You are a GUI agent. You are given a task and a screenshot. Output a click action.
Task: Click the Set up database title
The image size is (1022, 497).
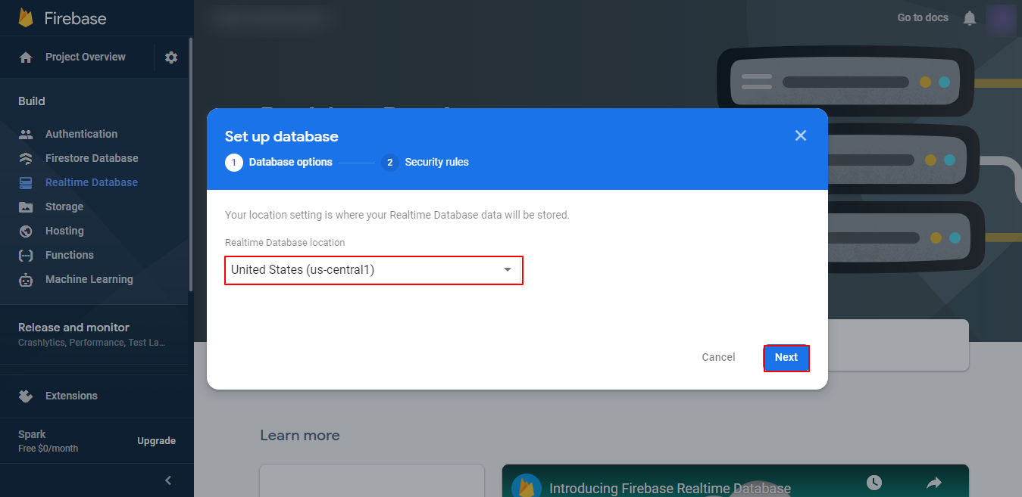pyautogui.click(x=282, y=136)
